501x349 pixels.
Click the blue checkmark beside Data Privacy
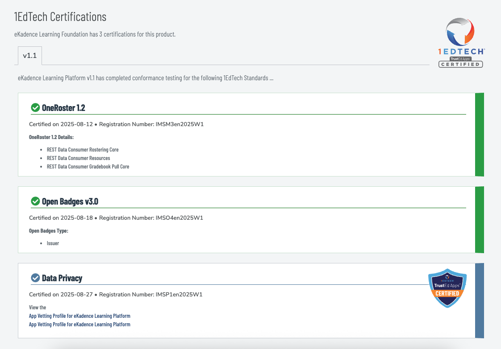coord(35,278)
